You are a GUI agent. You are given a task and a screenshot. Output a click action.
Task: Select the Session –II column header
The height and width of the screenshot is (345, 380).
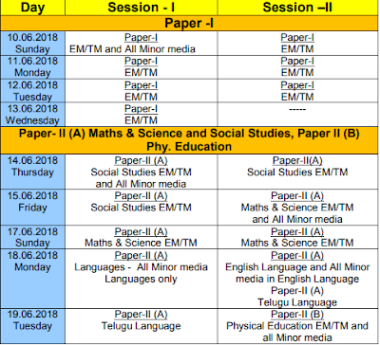point(298,8)
